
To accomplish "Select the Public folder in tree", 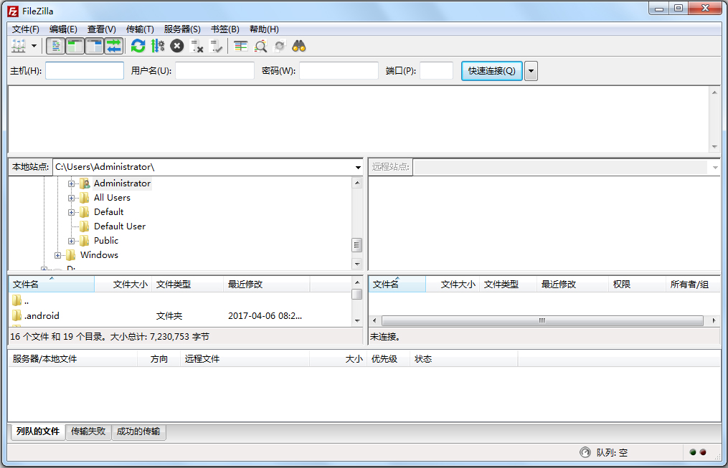I will [x=106, y=241].
